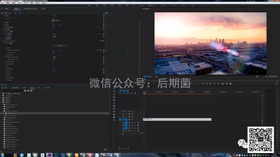
Task: Select the Hand tool
Action: (x=114, y=117)
